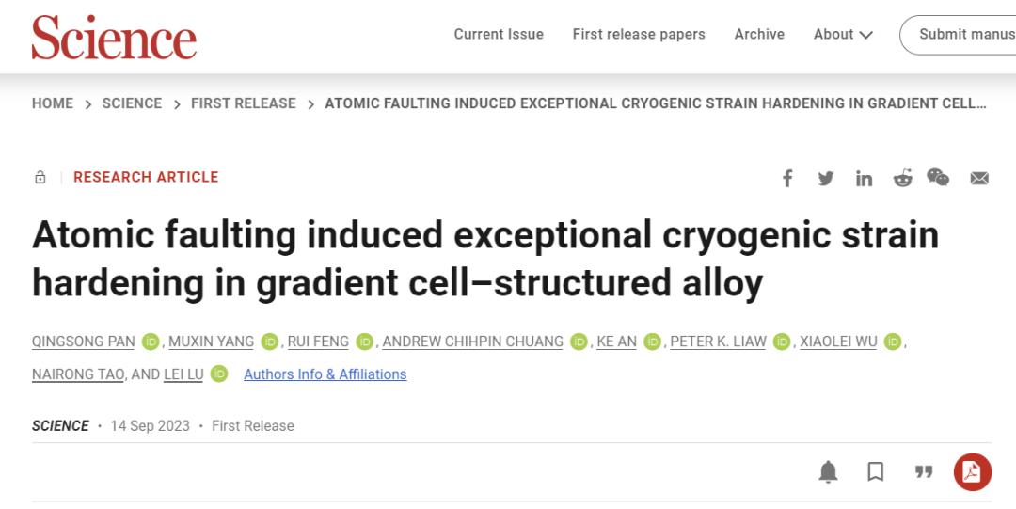Share article on Twitter

(826, 178)
